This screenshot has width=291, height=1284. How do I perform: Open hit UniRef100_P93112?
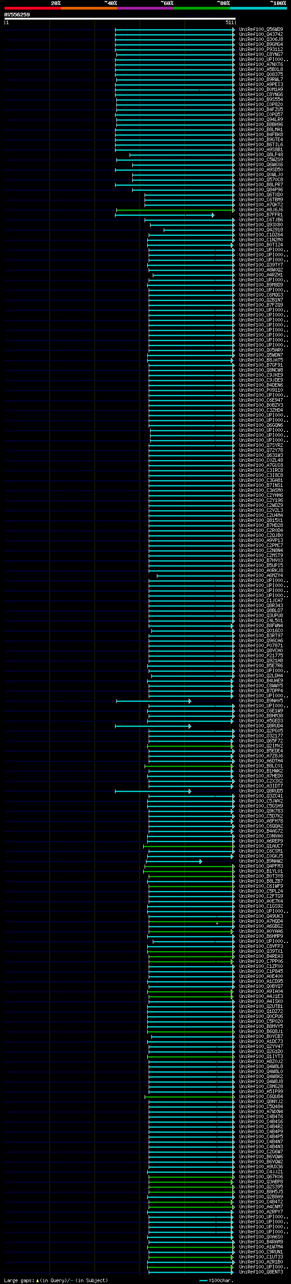click(x=261, y=49)
